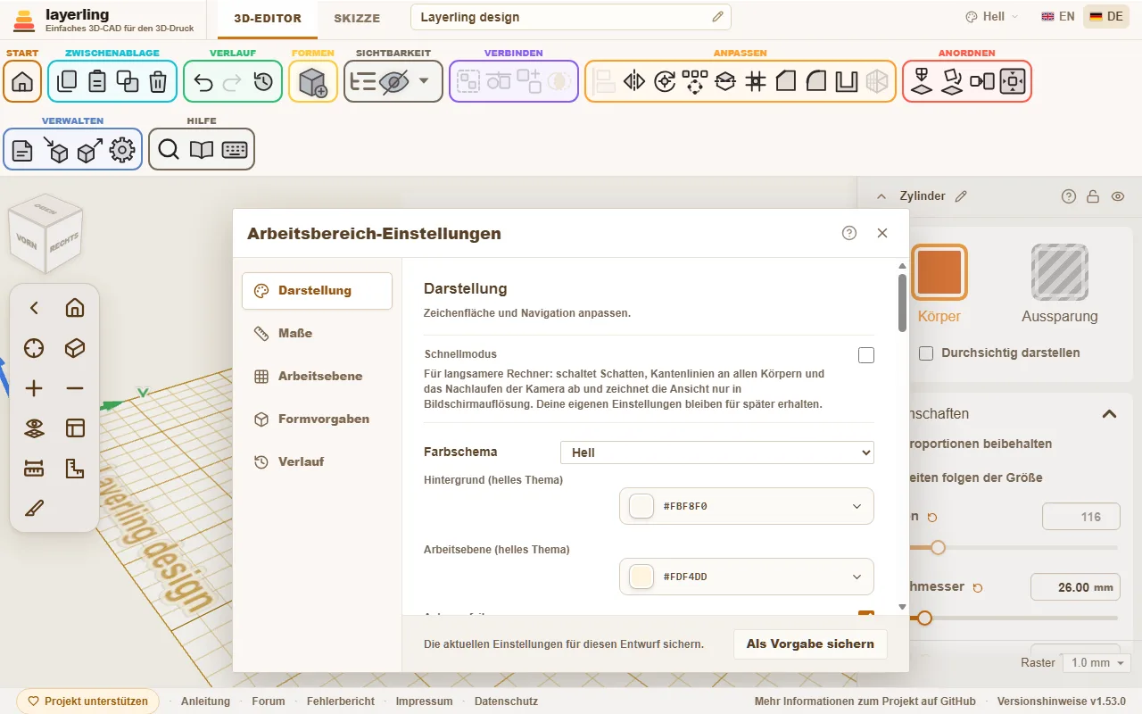Open the document file icon in Verwalten
The height and width of the screenshot is (714, 1142).
click(x=22, y=150)
